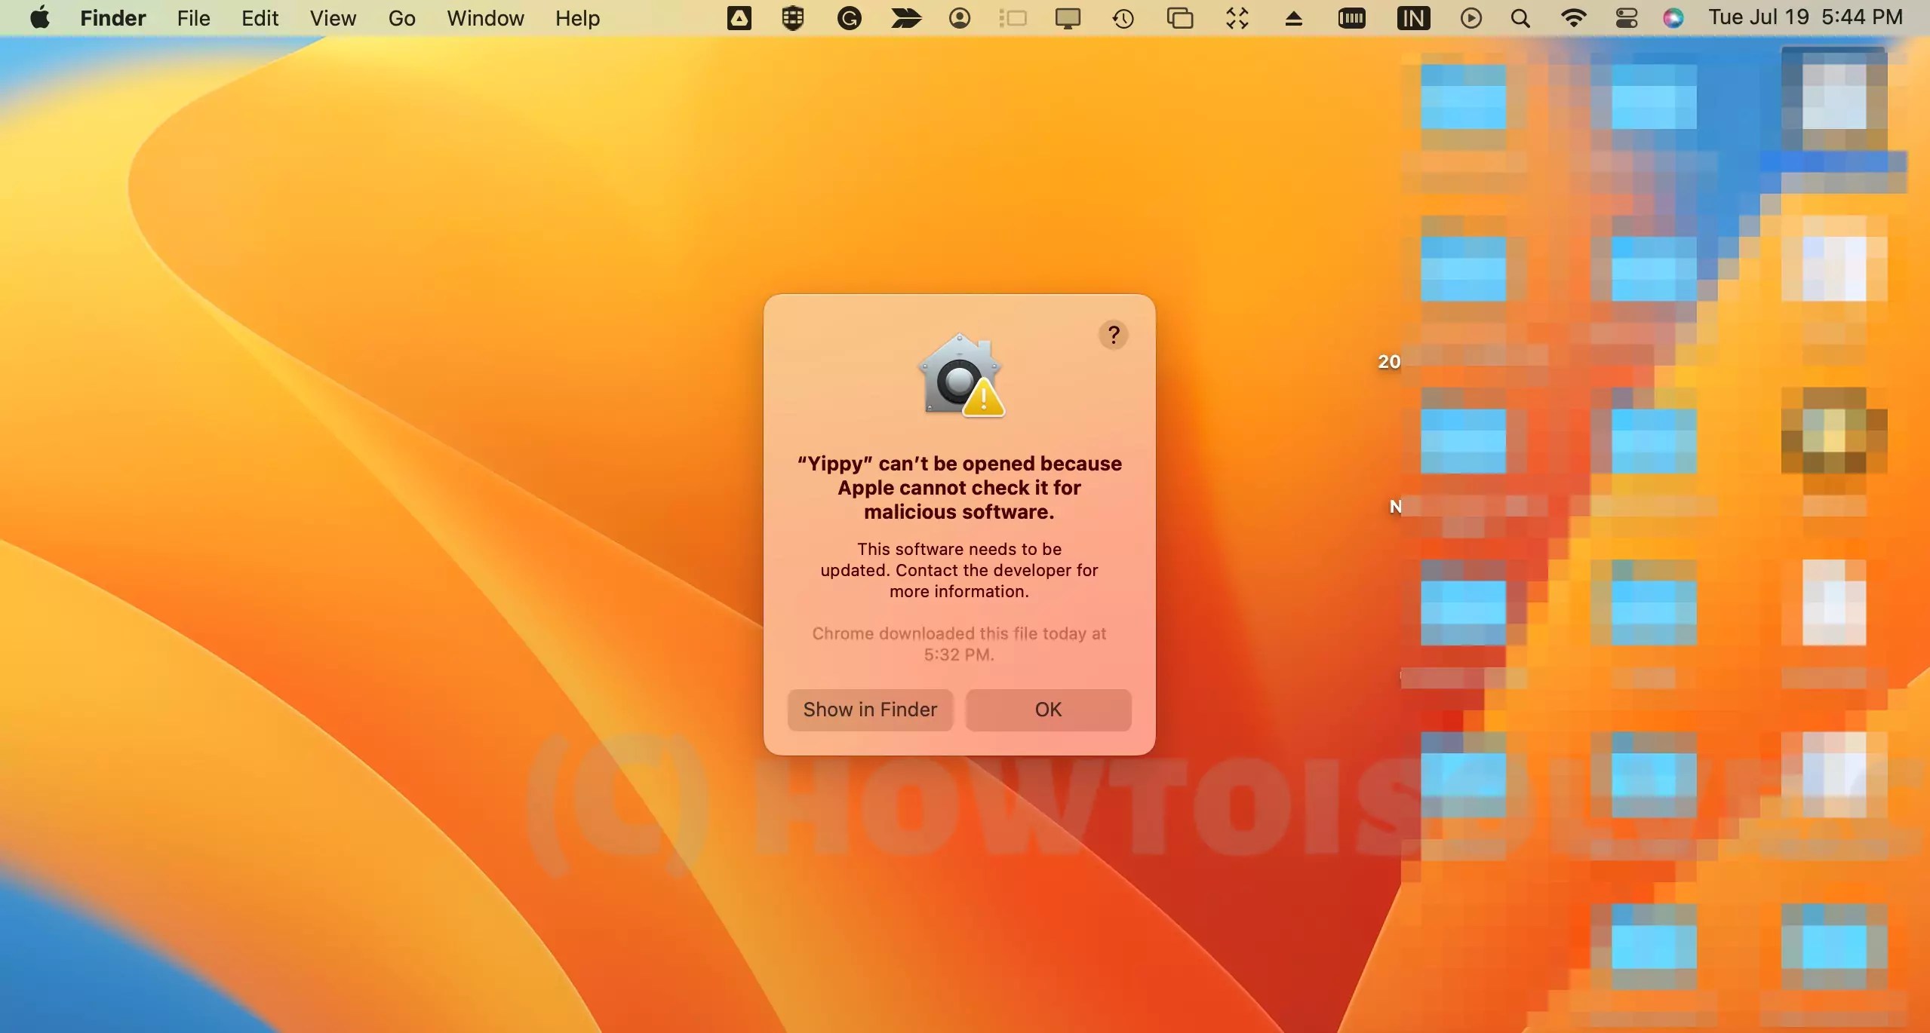Screen dimensions: 1930x1033
Task: Open the Wi-Fi menu bar icon
Action: (1574, 17)
